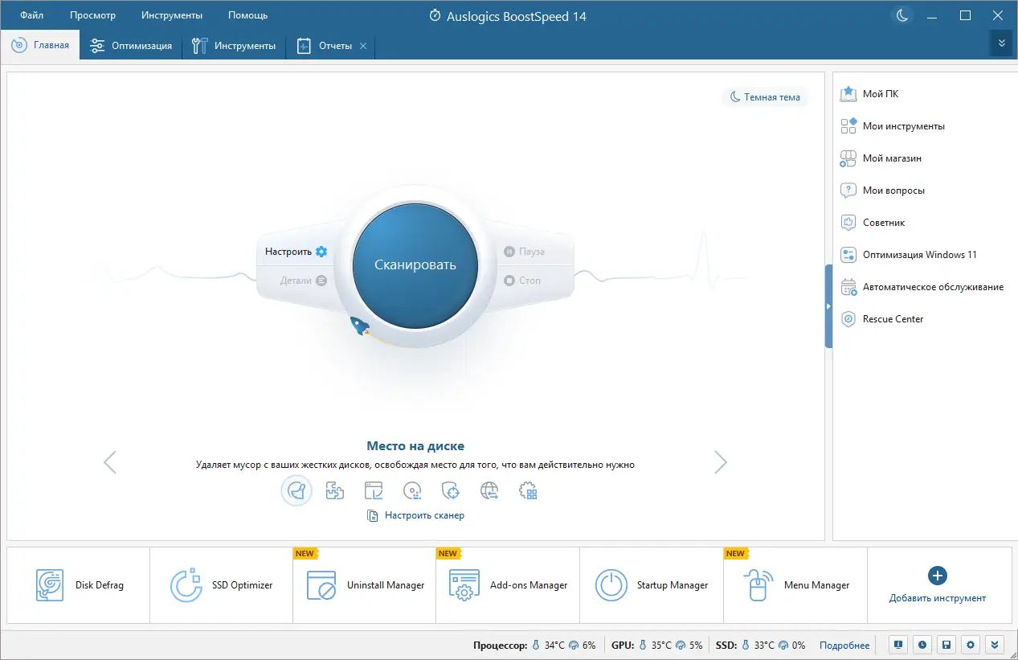1018x660 pixels.
Task: Launch Startup Manager
Action: pyautogui.click(x=652, y=585)
